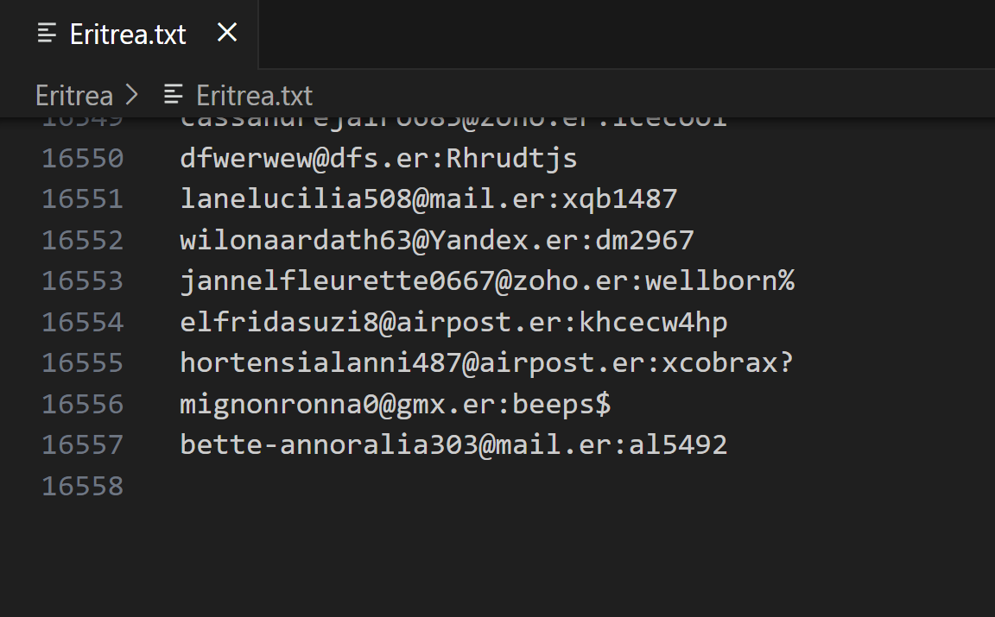
Task: Open the Eritrea.txt breadcrumb file item
Action: pos(254,95)
